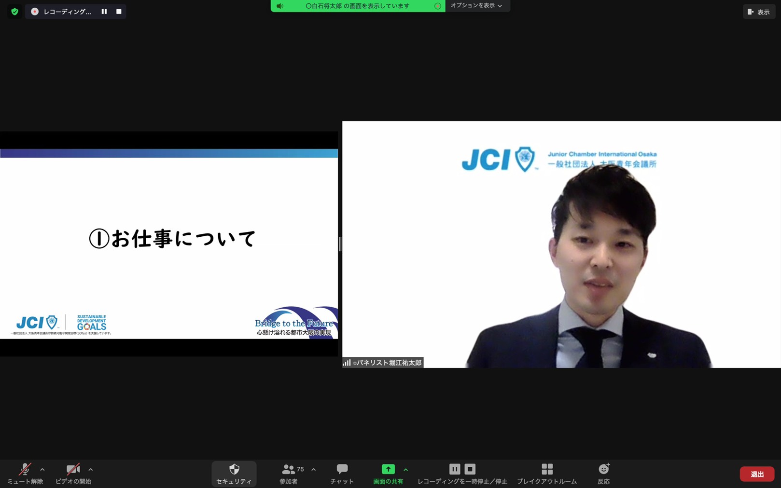
Task: Stop recording from top-left indicator
Action: coord(119,12)
